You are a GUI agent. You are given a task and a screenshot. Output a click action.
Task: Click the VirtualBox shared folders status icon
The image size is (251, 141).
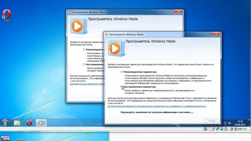pyautogui.click(x=222, y=129)
